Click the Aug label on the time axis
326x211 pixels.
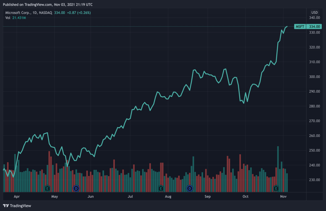pyautogui.click(x=168, y=196)
